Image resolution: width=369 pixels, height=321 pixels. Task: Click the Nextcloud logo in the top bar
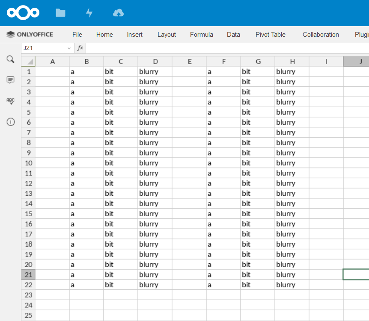(x=23, y=13)
